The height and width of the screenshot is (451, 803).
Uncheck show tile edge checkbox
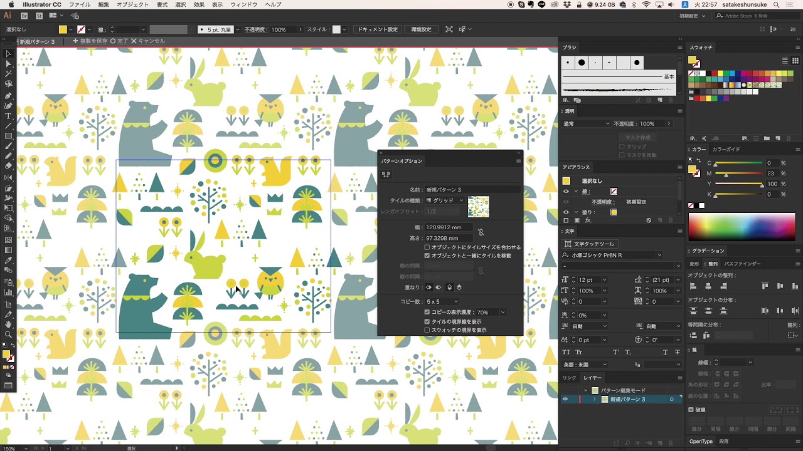[427, 321]
